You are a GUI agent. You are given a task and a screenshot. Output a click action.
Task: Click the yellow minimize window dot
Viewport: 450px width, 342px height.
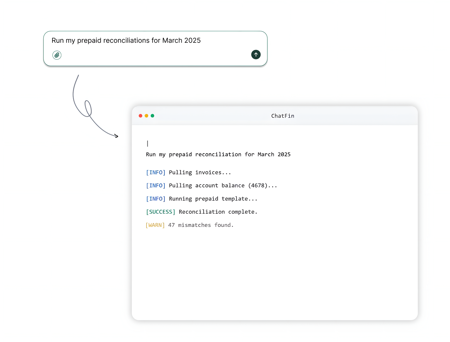point(147,116)
